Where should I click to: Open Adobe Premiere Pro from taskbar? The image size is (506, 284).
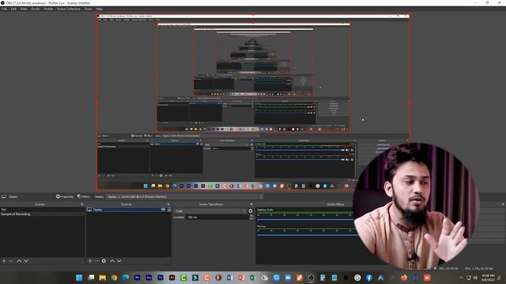(137, 278)
